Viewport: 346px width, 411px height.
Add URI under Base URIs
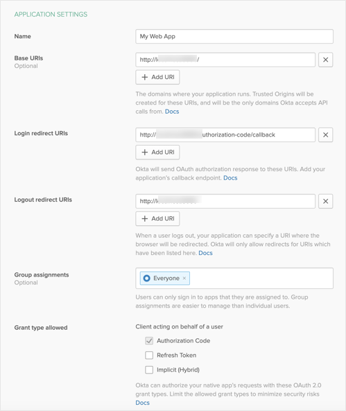157,77
